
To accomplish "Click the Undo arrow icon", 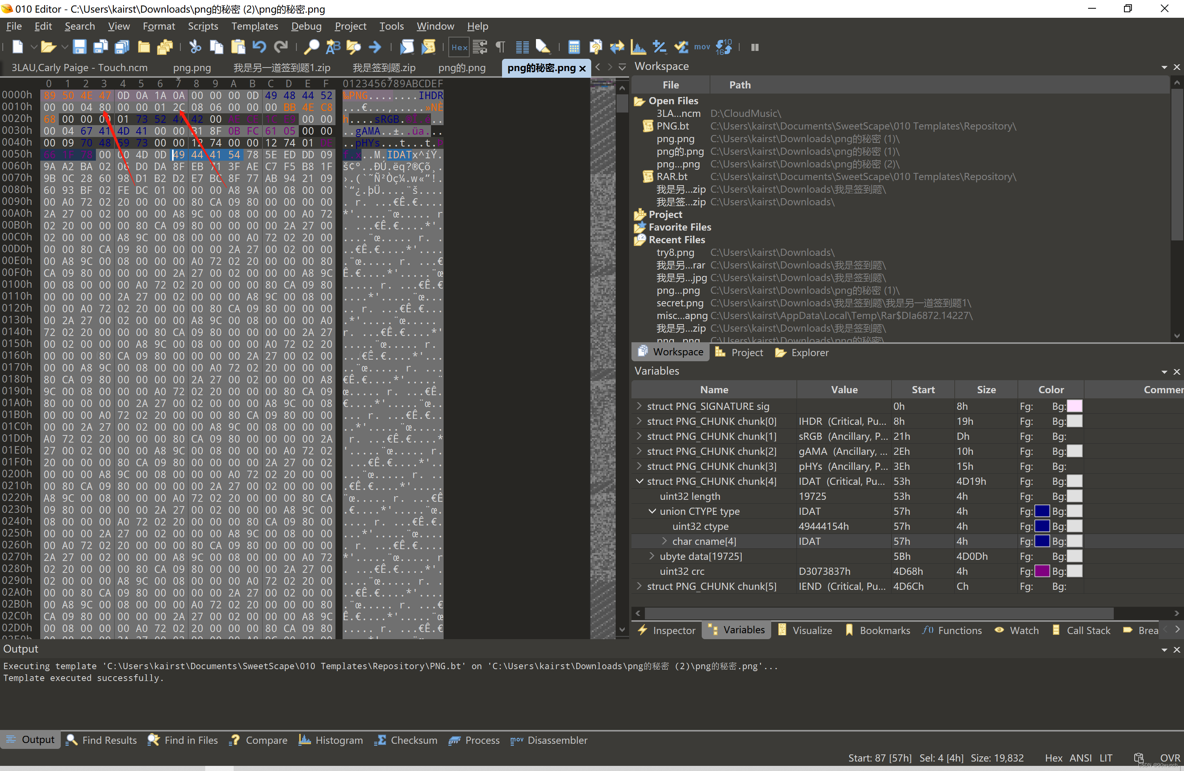I will 259,47.
